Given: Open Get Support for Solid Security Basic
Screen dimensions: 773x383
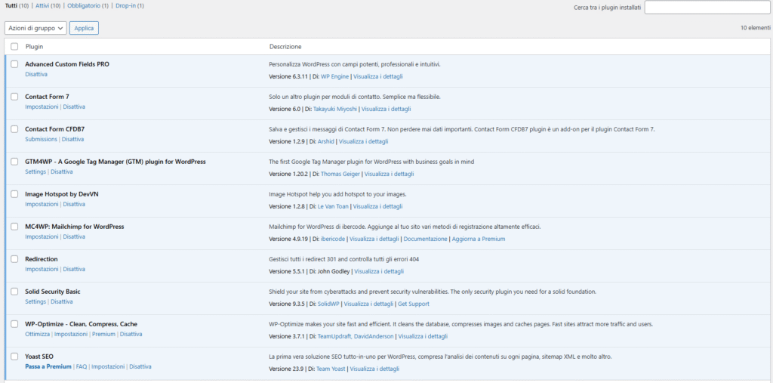Looking at the screenshot, I should tap(414, 304).
